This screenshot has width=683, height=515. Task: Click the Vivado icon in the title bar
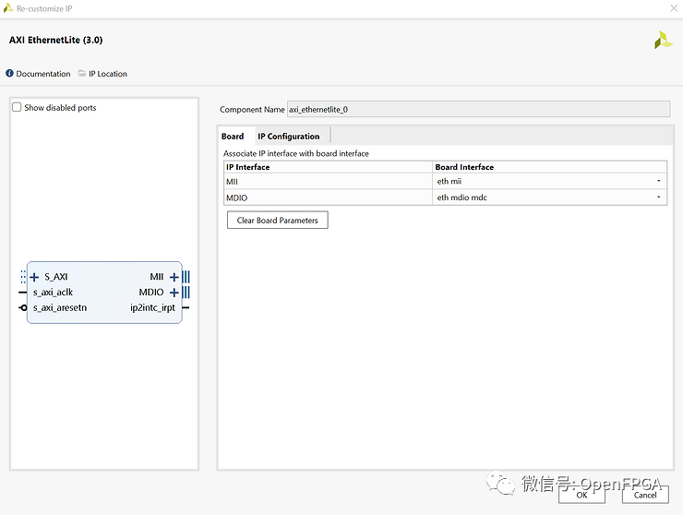coord(8,7)
